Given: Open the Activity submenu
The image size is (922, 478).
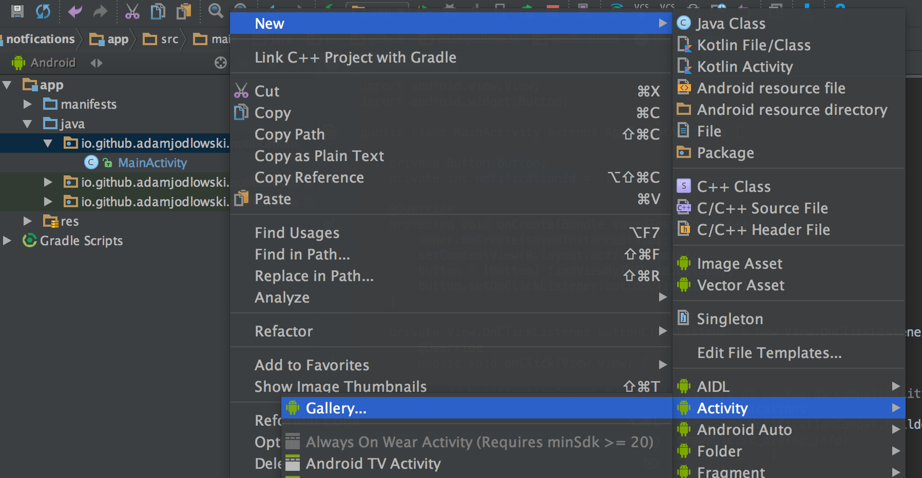Looking at the screenshot, I should pyautogui.click(x=789, y=408).
